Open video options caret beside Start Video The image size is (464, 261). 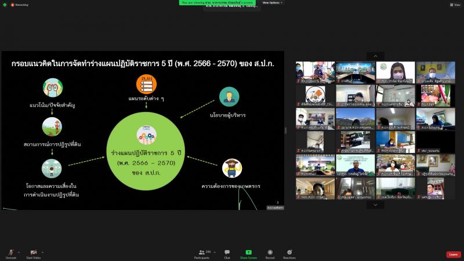(42, 252)
